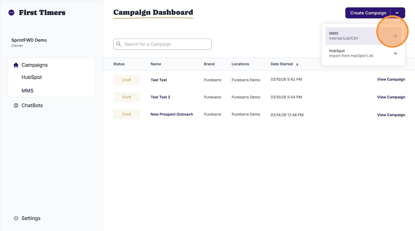Open the Test Test 2 campaign name
Image resolution: width=415 pixels, height=231 pixels.
pyautogui.click(x=160, y=97)
